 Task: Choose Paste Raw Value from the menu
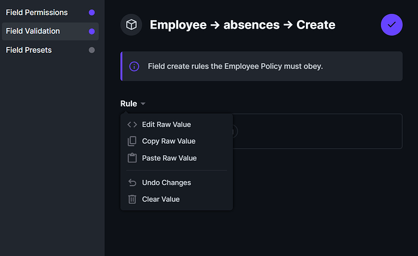(169, 158)
